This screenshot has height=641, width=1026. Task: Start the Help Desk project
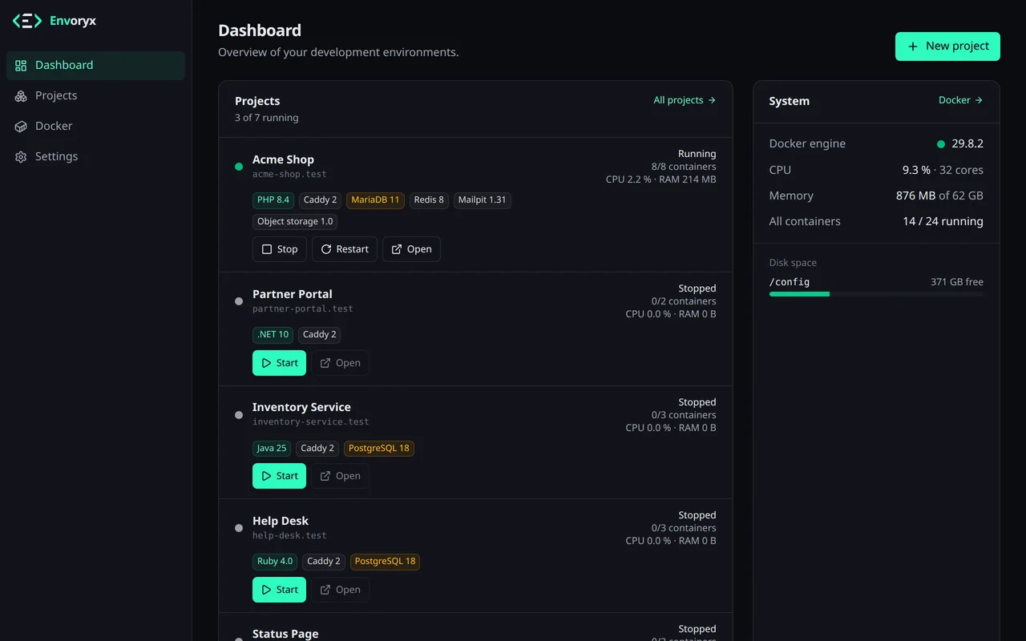pos(279,590)
